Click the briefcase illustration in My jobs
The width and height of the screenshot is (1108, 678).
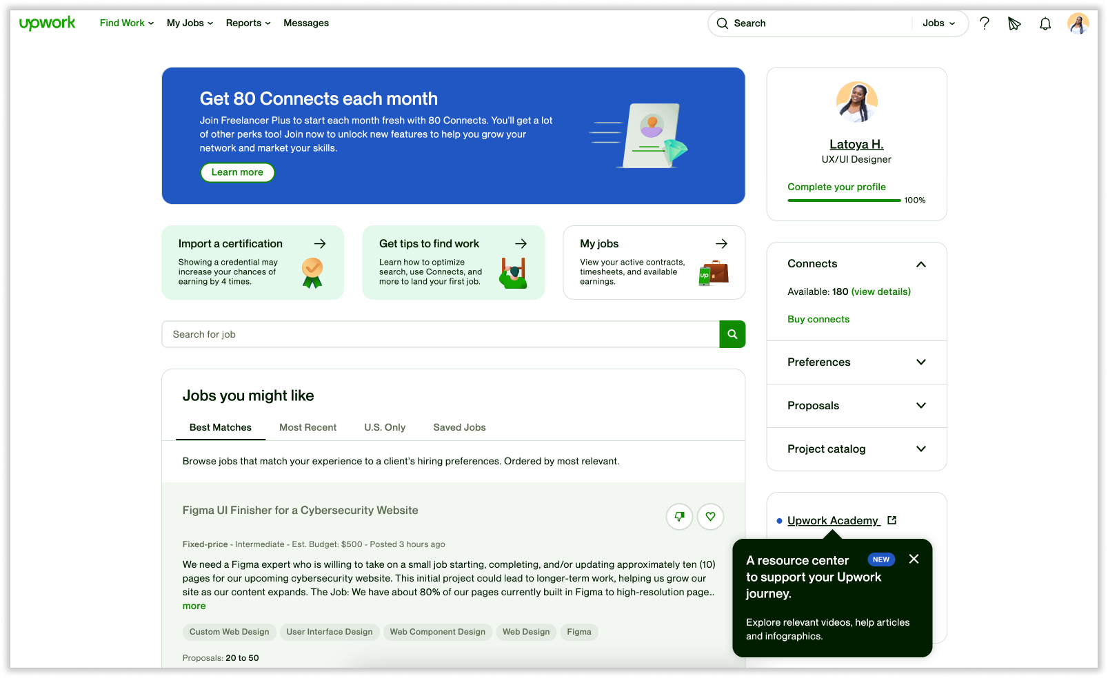coord(714,273)
